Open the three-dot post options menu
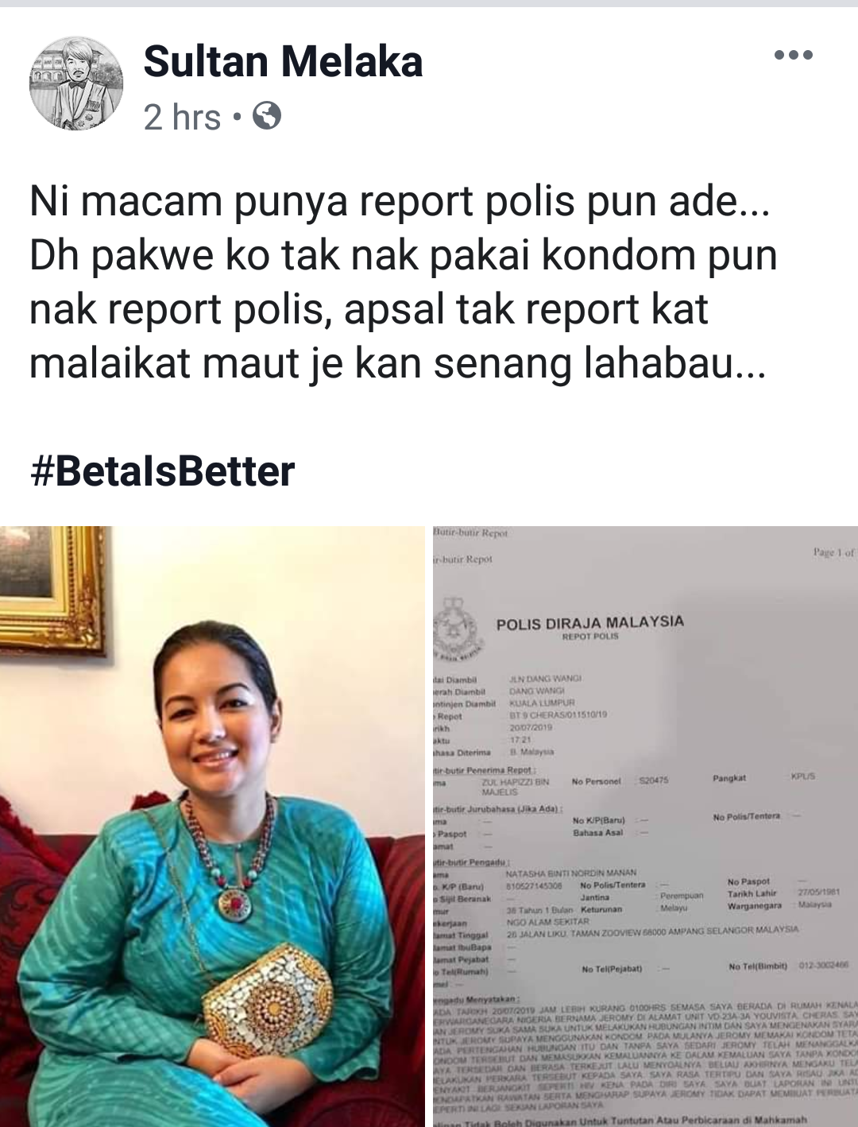 click(x=793, y=55)
